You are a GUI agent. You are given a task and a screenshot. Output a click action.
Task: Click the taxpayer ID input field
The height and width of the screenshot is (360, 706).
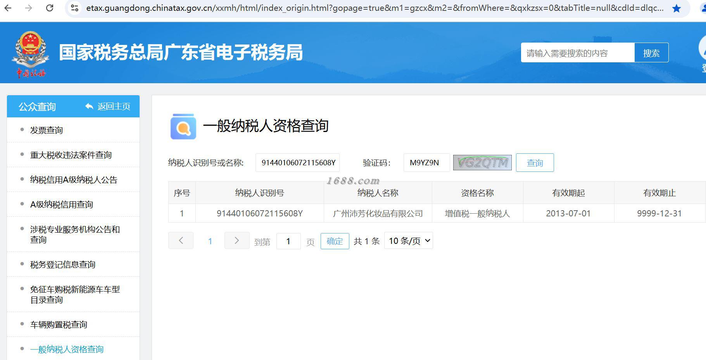297,163
